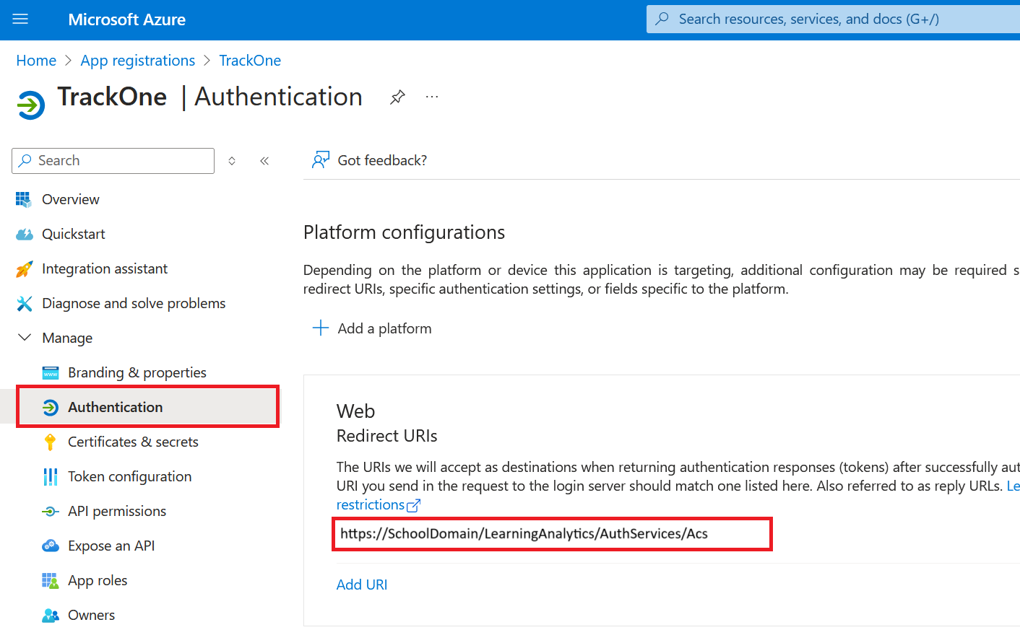The image size is (1020, 630).
Task: Open Expose an API
Action: pos(111,546)
